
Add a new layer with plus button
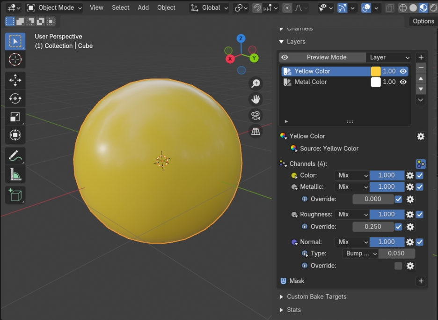click(421, 57)
